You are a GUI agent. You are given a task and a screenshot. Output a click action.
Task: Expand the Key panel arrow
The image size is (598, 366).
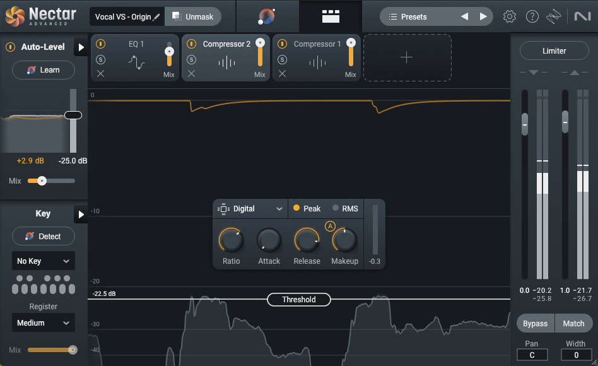pyautogui.click(x=81, y=215)
